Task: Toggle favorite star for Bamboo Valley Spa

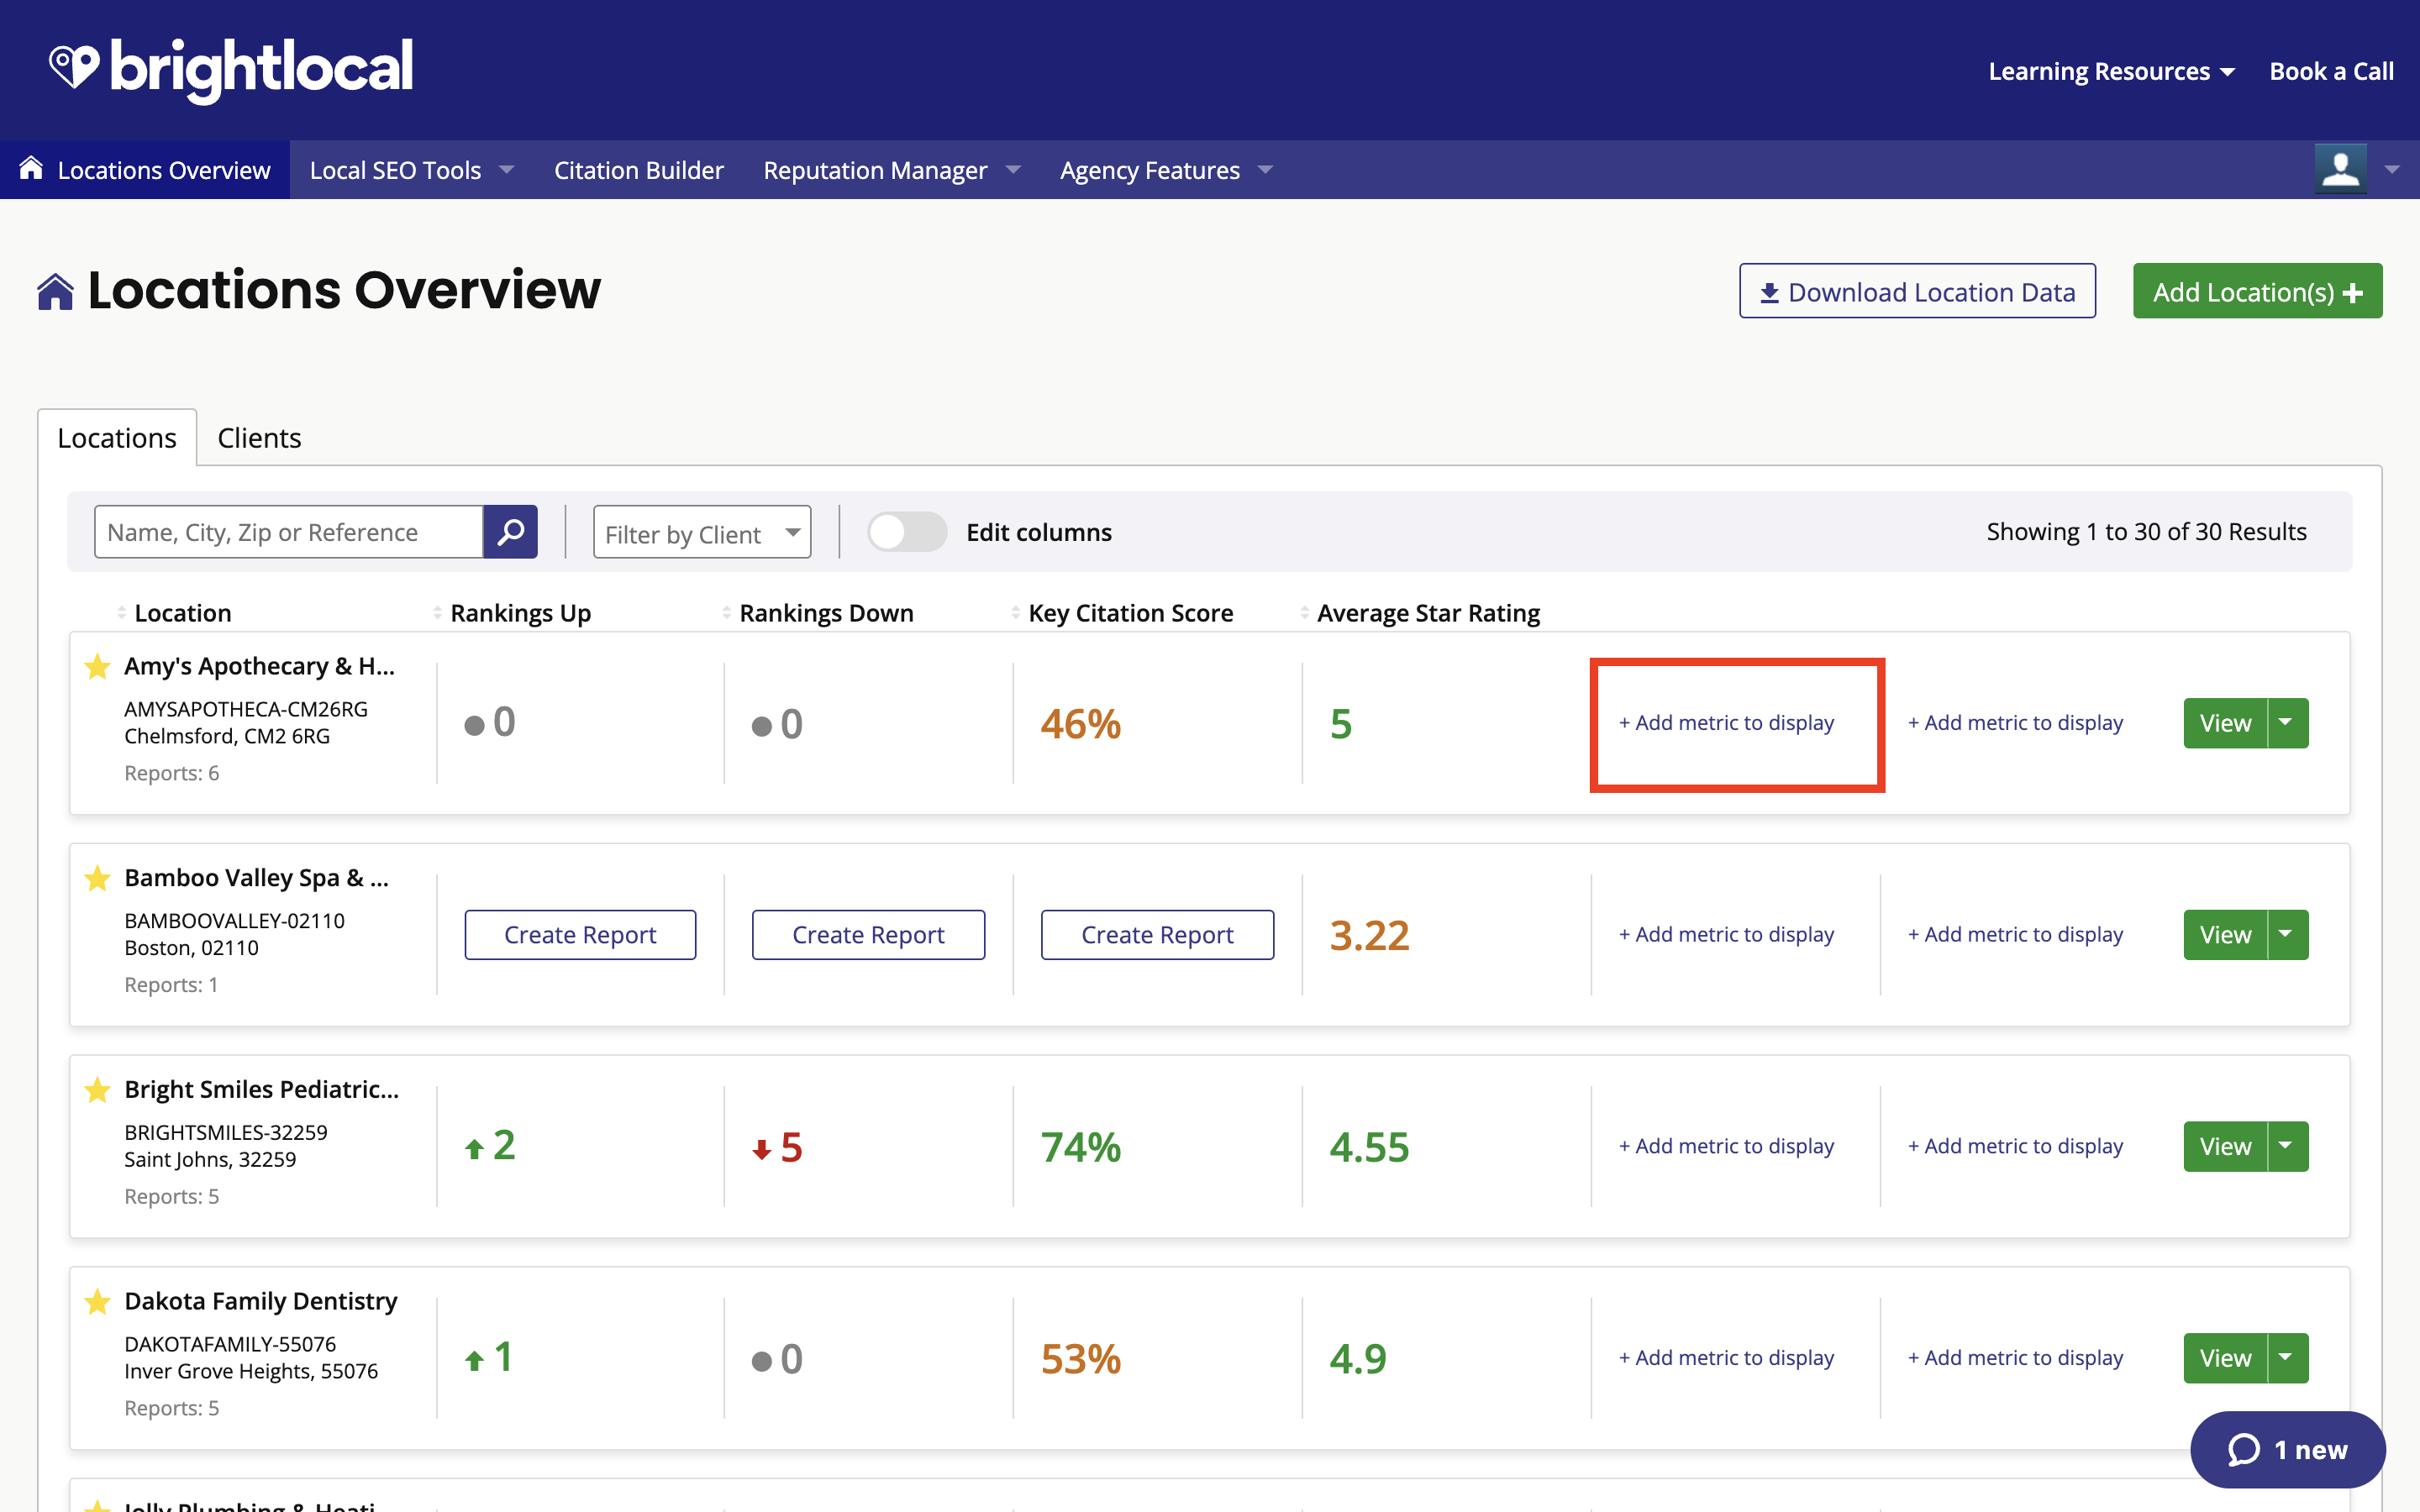Action: coord(97,878)
